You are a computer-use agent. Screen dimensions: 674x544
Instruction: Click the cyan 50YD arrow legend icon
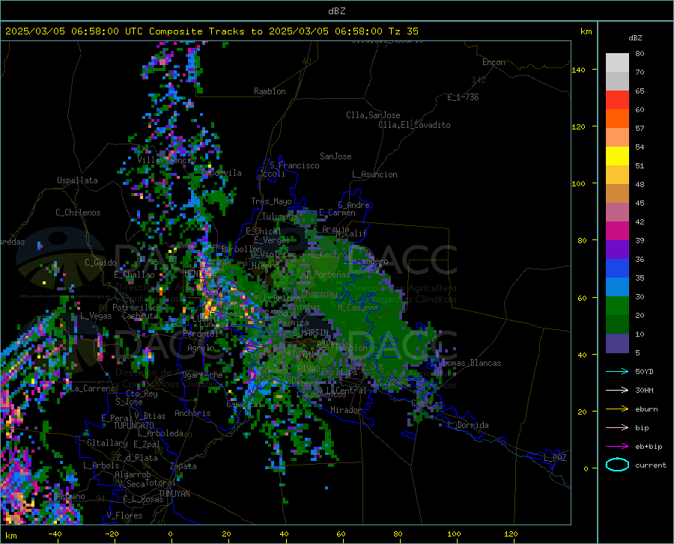coord(617,371)
